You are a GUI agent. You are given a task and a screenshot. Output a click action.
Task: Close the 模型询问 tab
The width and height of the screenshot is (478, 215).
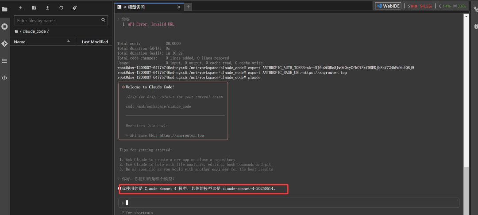pos(179,7)
